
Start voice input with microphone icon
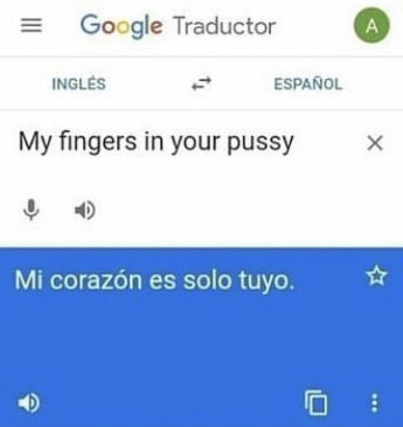coord(31,209)
